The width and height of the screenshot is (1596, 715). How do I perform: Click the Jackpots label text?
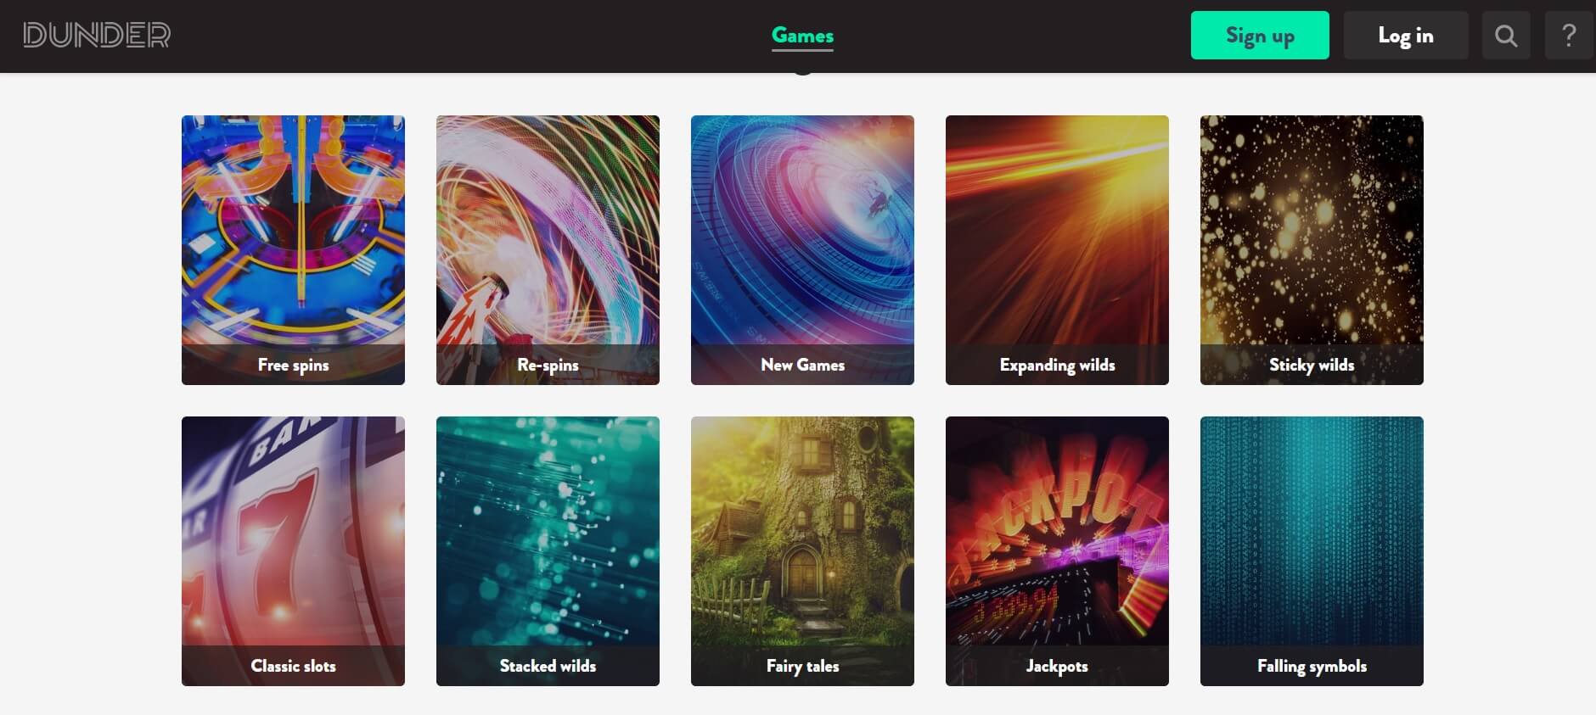point(1057,666)
